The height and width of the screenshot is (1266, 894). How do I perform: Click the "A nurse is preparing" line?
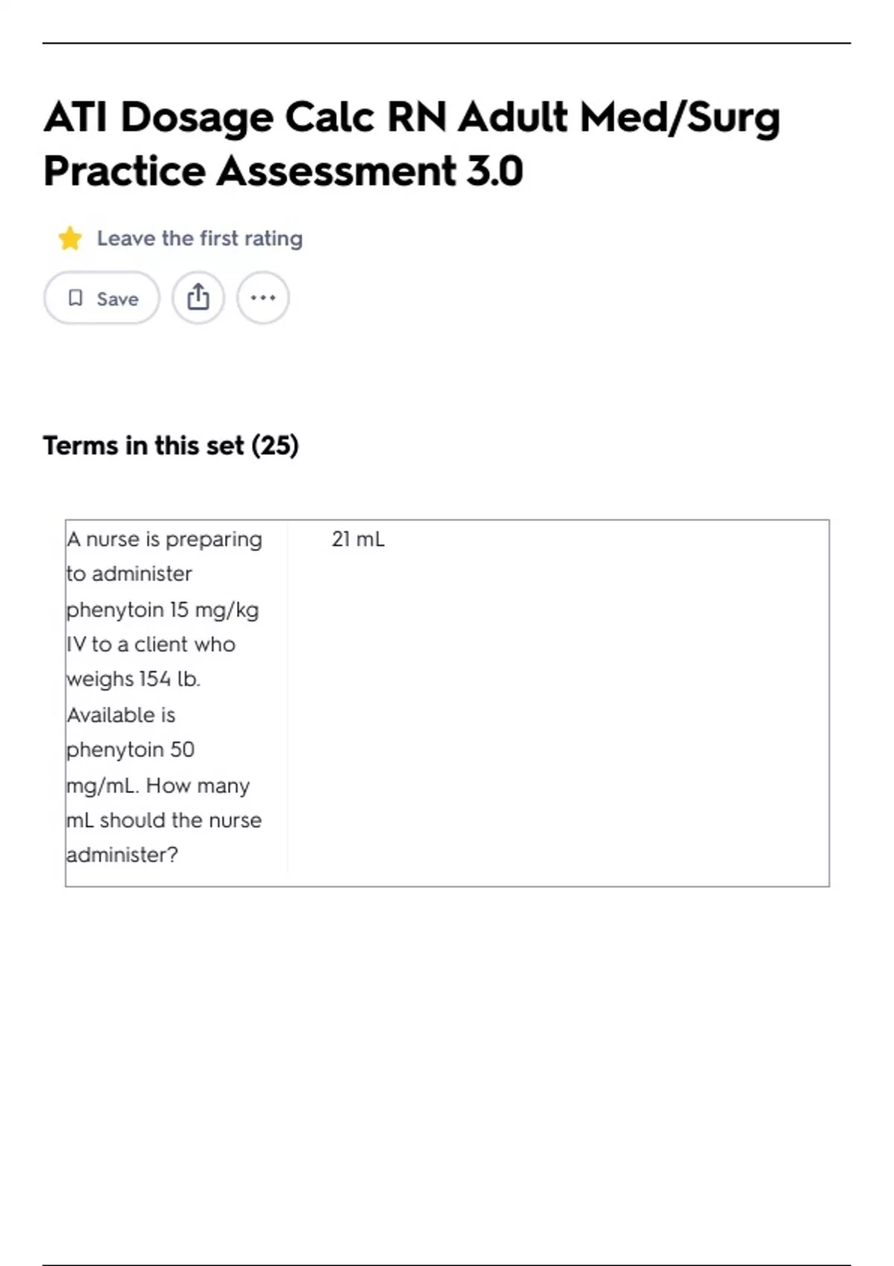(165, 539)
